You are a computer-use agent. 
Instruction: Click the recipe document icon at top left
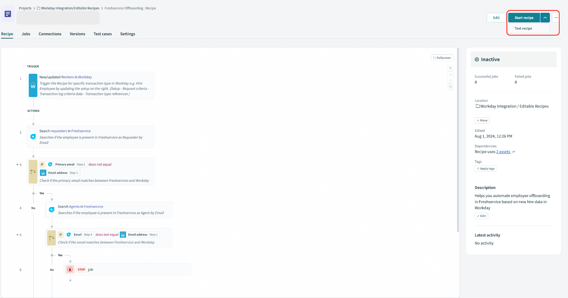(8, 14)
